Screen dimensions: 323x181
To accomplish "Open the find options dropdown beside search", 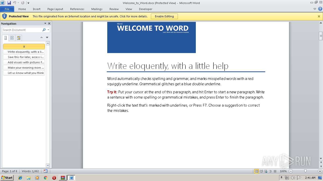I will (48, 30).
